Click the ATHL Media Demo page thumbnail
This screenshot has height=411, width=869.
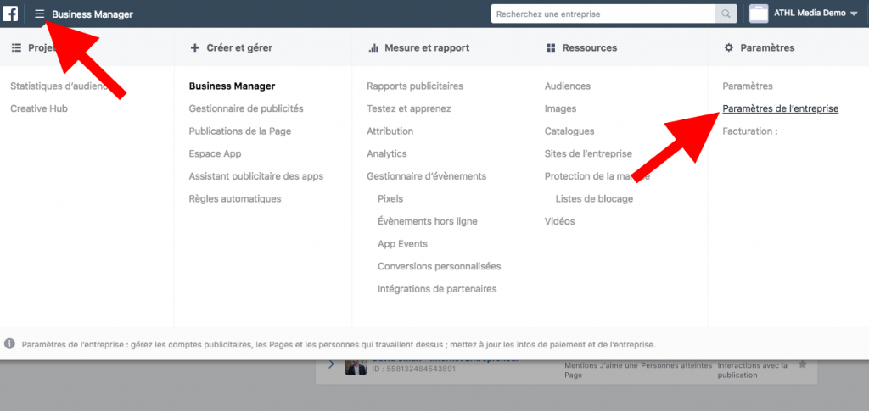pyautogui.click(x=758, y=14)
